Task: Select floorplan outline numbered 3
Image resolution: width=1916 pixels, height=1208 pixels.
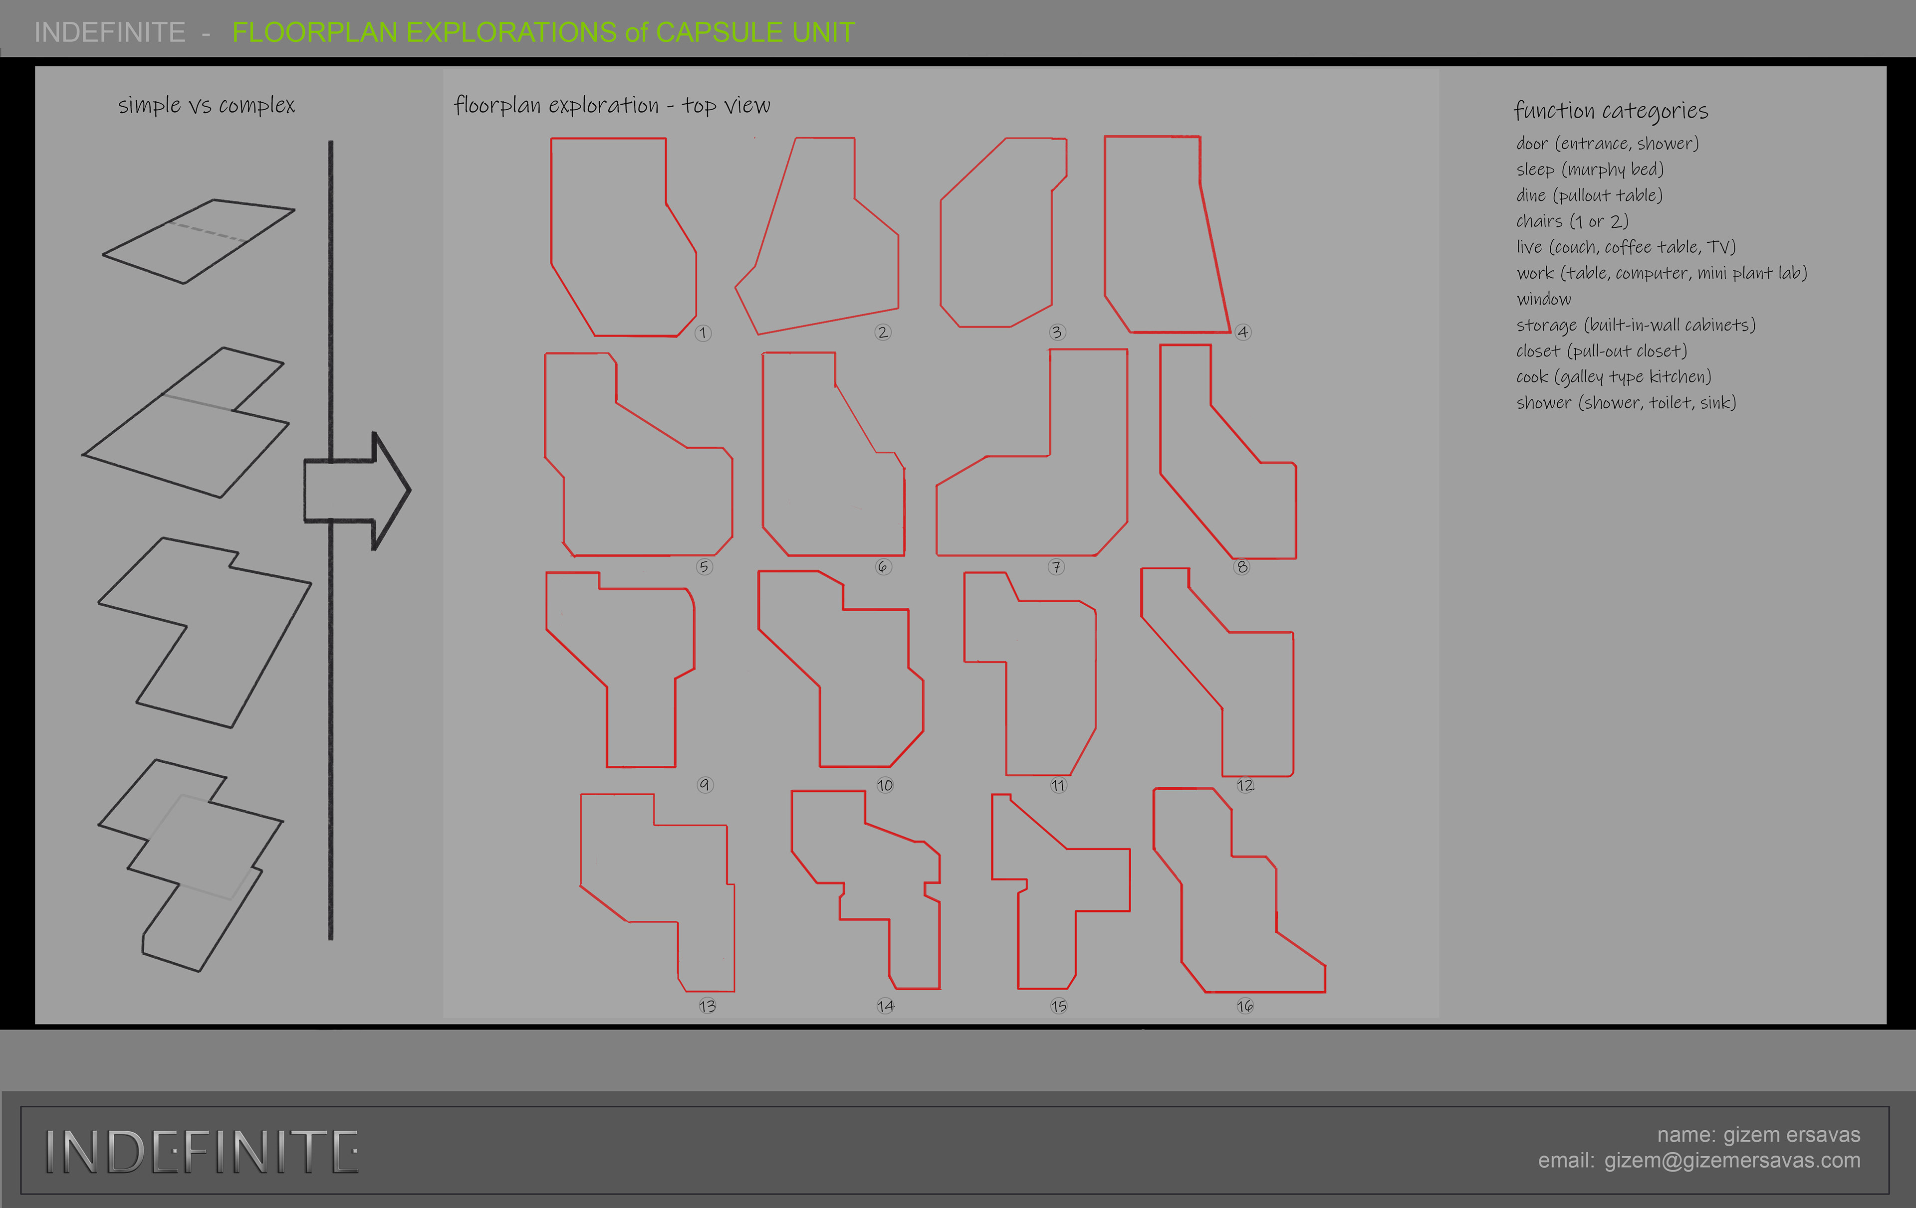Action: 1003,232
